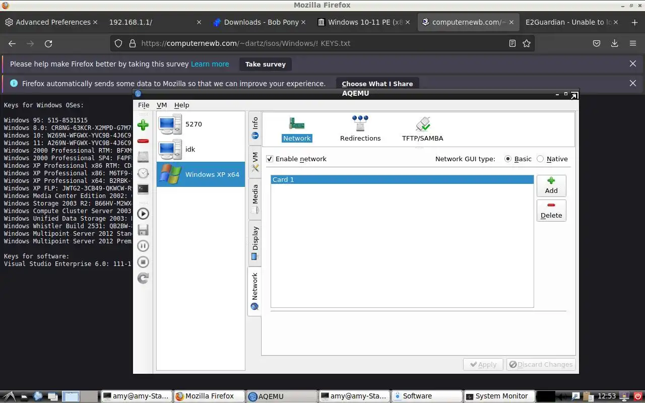Close the 192.168.1.1 tab
This screenshot has width=645, height=403.
199,22
